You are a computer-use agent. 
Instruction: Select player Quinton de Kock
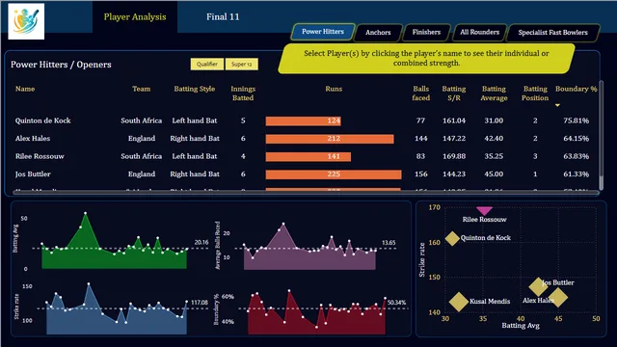pyautogui.click(x=42, y=120)
